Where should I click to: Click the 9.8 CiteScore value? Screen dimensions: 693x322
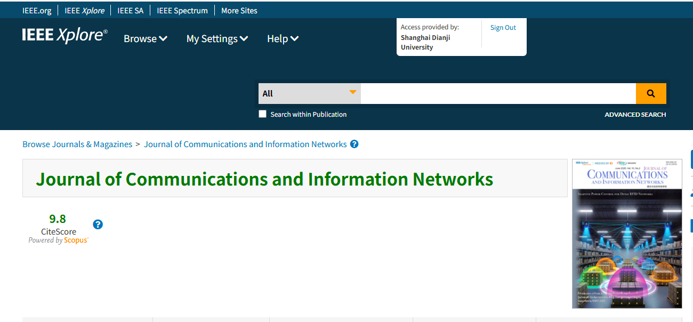58,219
